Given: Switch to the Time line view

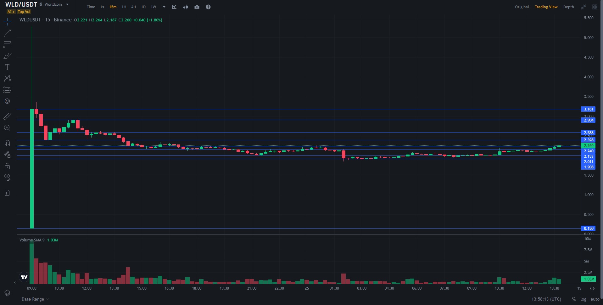Looking at the screenshot, I should coord(91,7).
